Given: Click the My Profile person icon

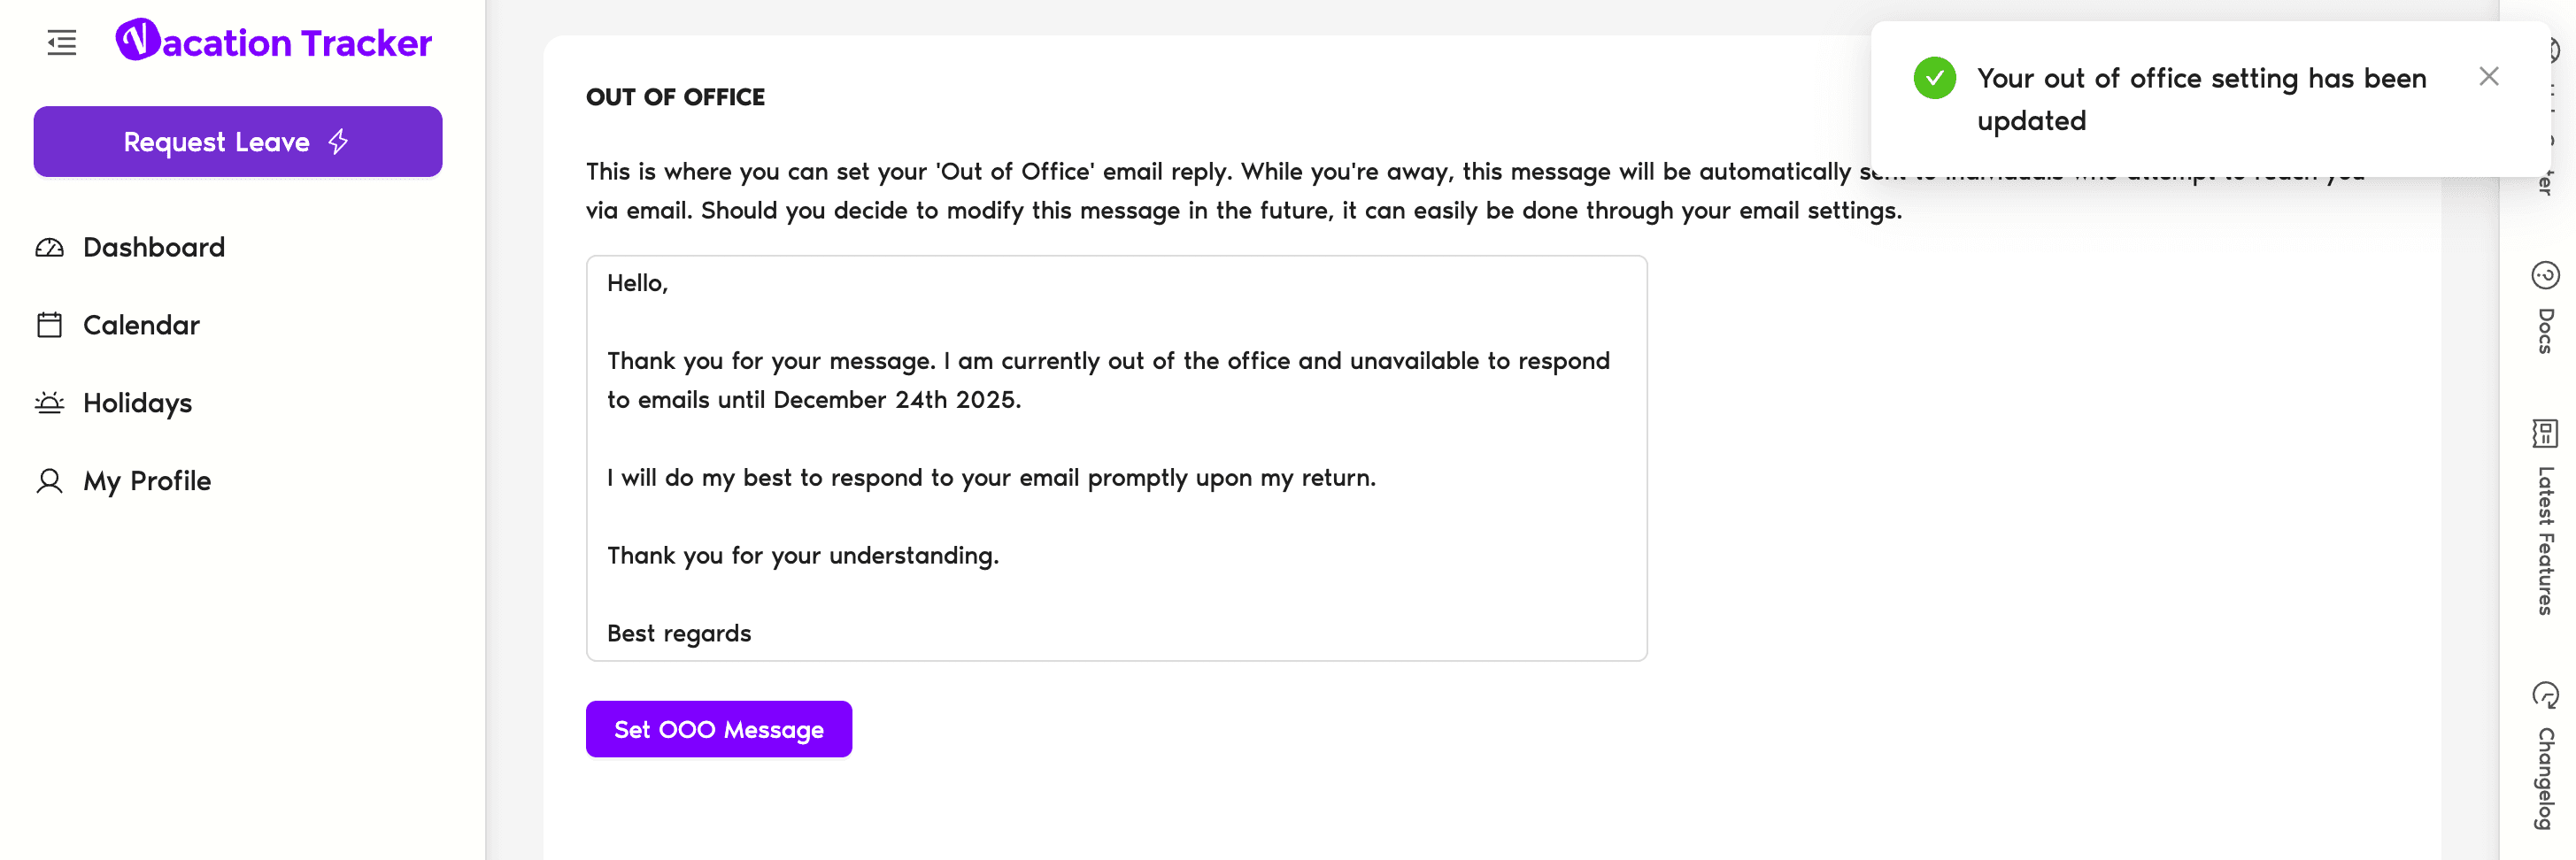Looking at the screenshot, I should click(50, 481).
